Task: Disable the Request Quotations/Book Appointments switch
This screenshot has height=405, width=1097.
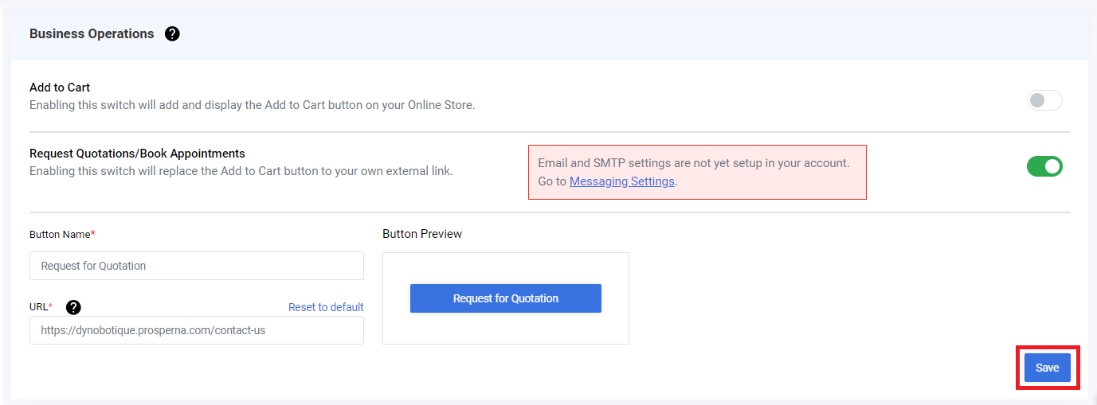Action: pos(1044,166)
